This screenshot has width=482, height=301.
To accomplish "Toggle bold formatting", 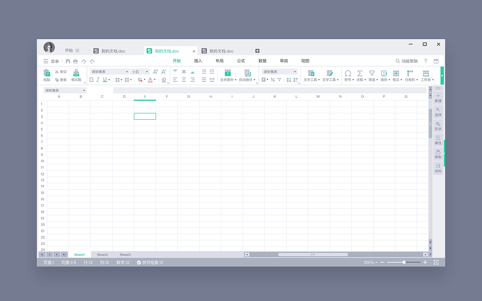I will (x=92, y=80).
